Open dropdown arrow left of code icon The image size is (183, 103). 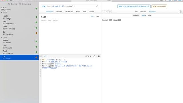tap(41, 56)
